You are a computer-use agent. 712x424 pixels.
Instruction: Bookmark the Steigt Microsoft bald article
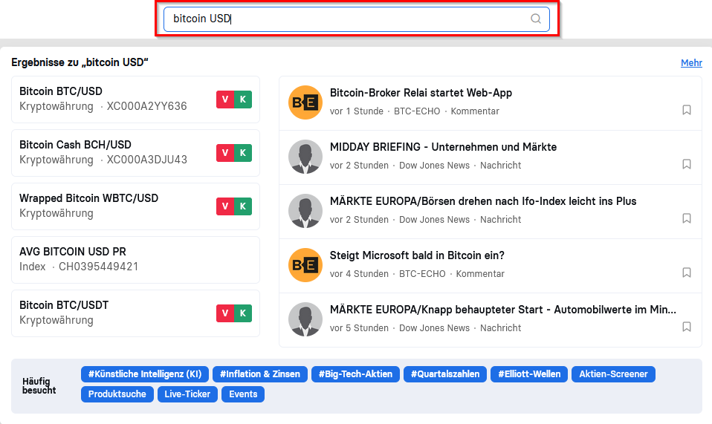(x=687, y=272)
